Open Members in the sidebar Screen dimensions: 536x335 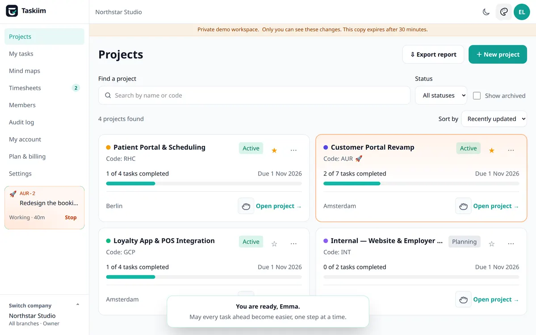coord(44,105)
